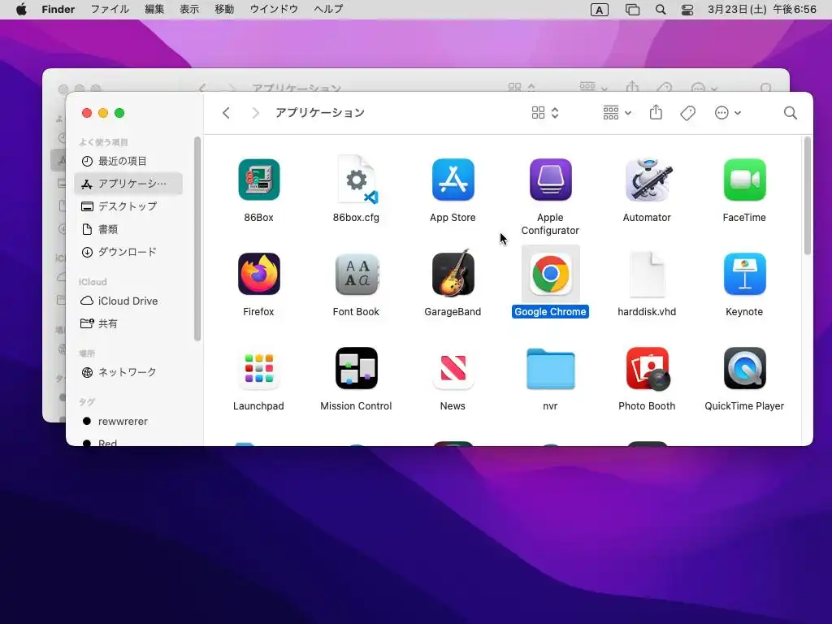
Task: Open the Finder window search
Action: tap(790, 112)
